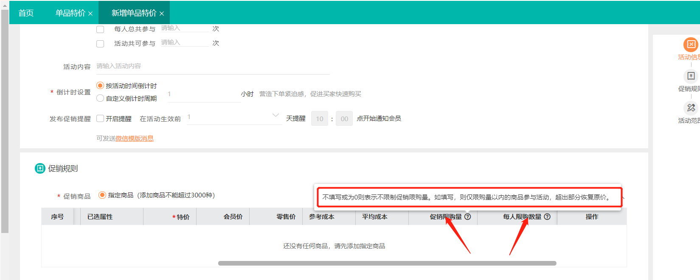Screen dimensions: 700x280
Task: Open the reminder hour field showing 10
Action: (319, 119)
